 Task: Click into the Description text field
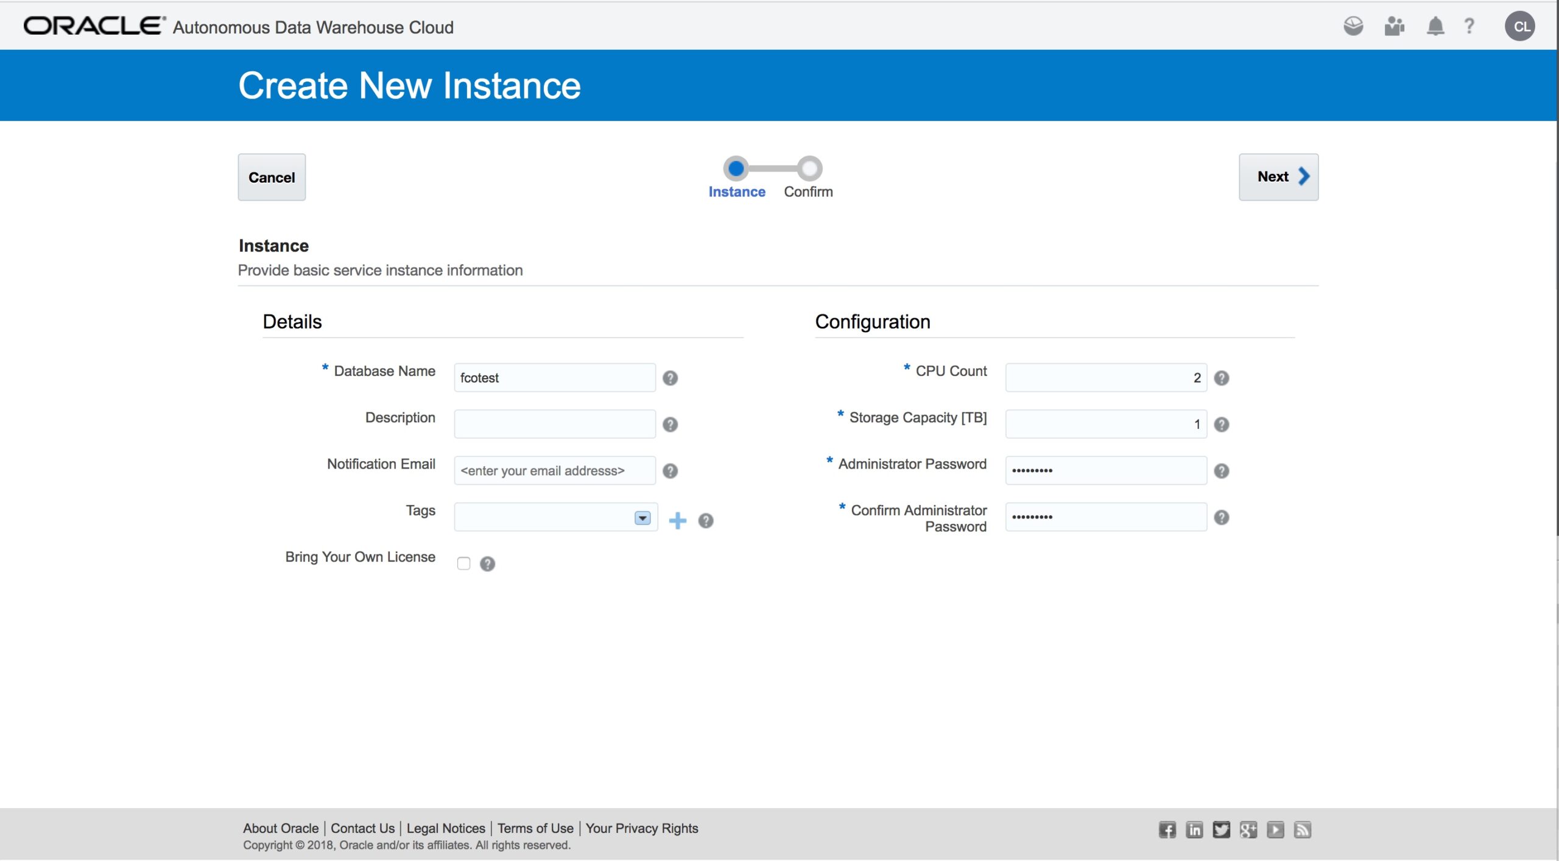coord(554,424)
